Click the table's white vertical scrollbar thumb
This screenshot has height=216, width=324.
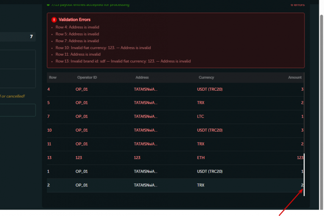[x=304, y=175]
